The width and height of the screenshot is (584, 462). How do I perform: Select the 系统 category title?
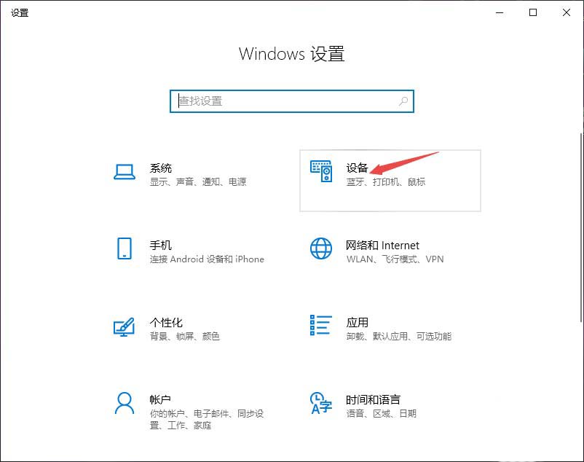click(160, 168)
